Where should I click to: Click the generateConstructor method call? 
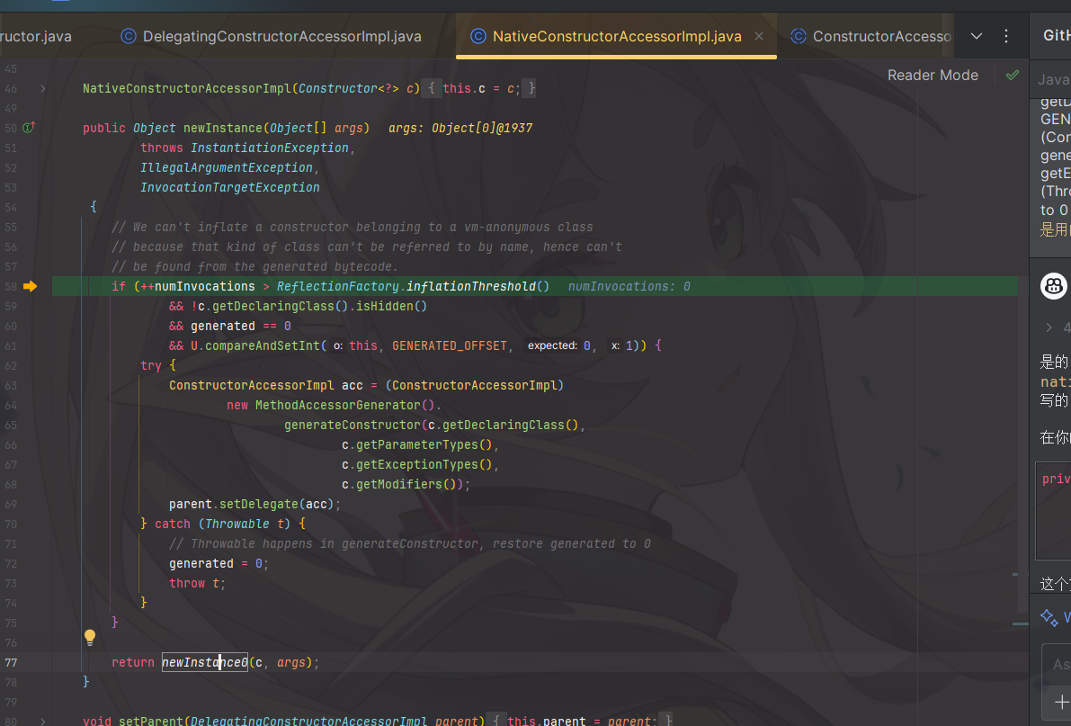(x=353, y=425)
